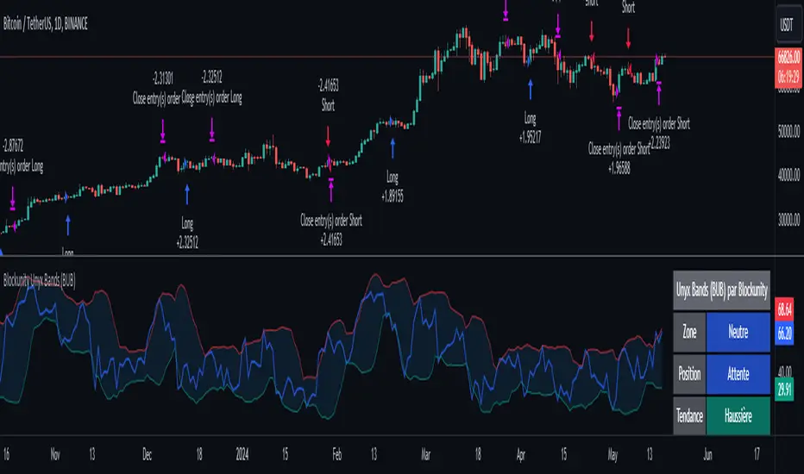This screenshot has height=474, width=804.
Task: Click the Feb date on time axis
Action: (337, 454)
